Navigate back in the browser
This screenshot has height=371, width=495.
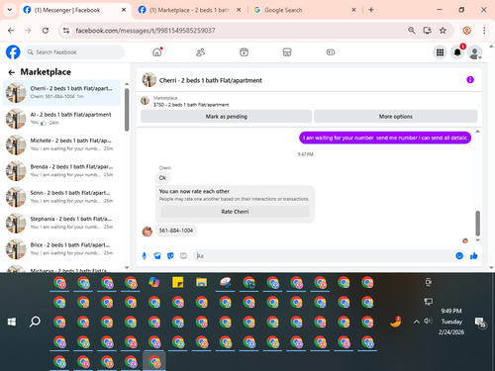pyautogui.click(x=11, y=31)
